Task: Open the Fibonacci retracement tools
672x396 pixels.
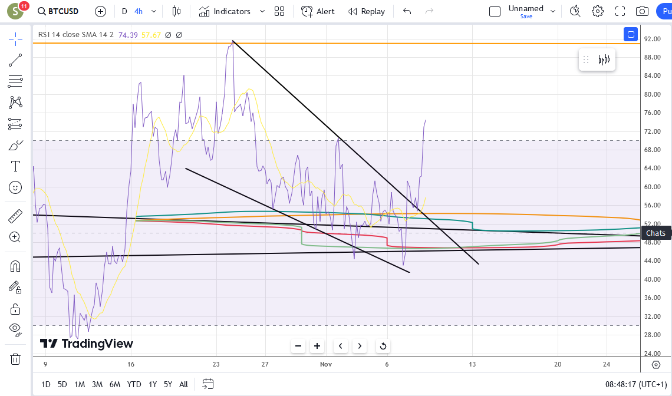Action: 15,81
